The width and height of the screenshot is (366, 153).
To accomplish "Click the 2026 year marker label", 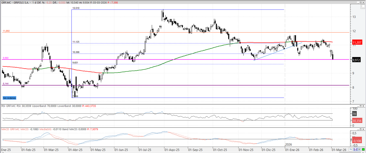I will pyautogui.click(x=289, y=145).
